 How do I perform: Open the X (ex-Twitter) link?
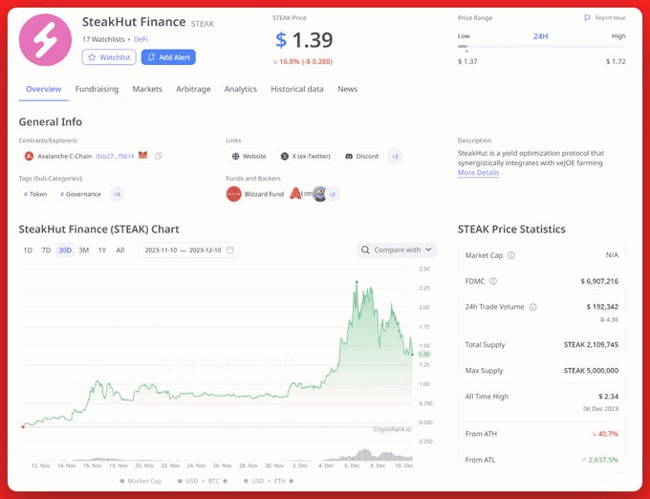[x=306, y=156]
